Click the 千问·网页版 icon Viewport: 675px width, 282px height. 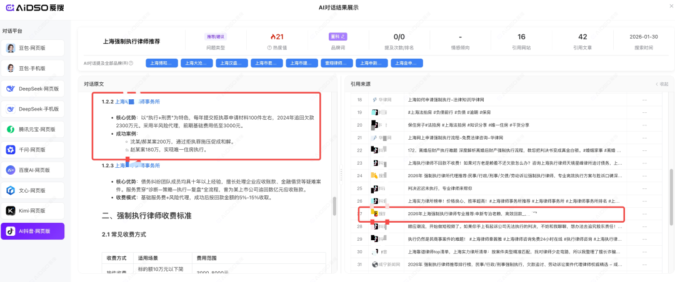pyautogui.click(x=11, y=150)
